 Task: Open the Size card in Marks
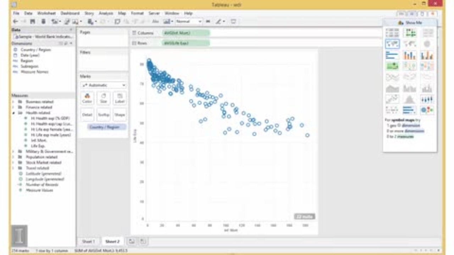104,98
